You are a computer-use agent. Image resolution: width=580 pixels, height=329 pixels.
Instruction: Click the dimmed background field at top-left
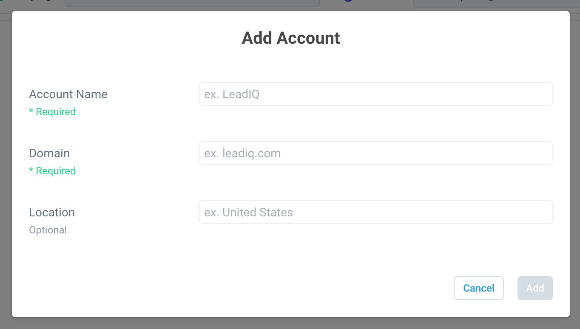pos(191,3)
